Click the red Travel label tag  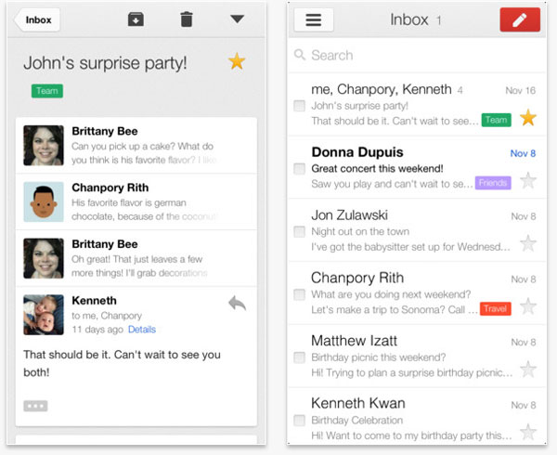click(x=496, y=308)
